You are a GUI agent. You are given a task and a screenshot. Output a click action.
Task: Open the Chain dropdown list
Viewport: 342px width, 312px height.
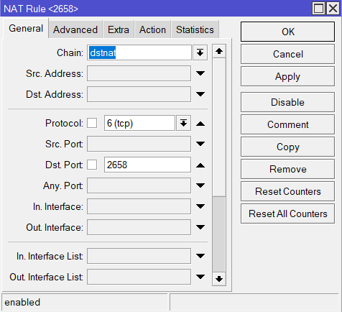pos(200,52)
